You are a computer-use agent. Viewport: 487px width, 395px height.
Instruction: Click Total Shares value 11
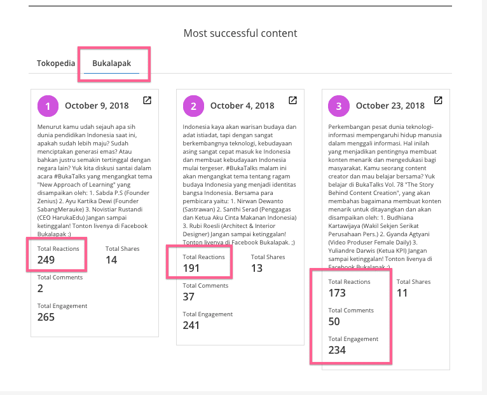402,293
